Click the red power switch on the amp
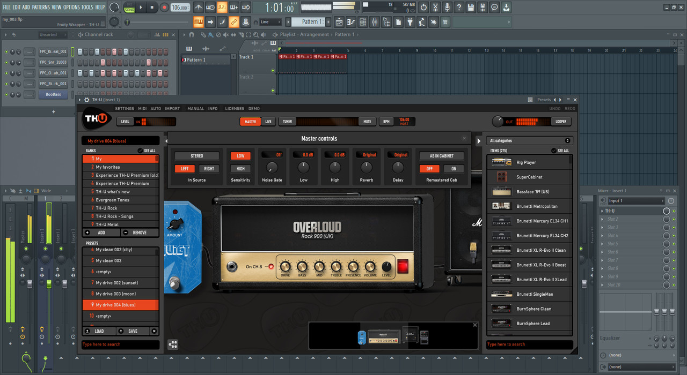The image size is (687, 375). (x=403, y=266)
